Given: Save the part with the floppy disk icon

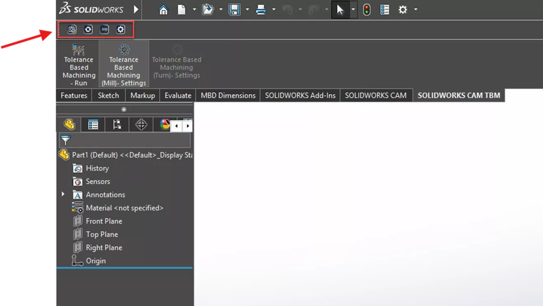Looking at the screenshot, I should click(234, 9).
